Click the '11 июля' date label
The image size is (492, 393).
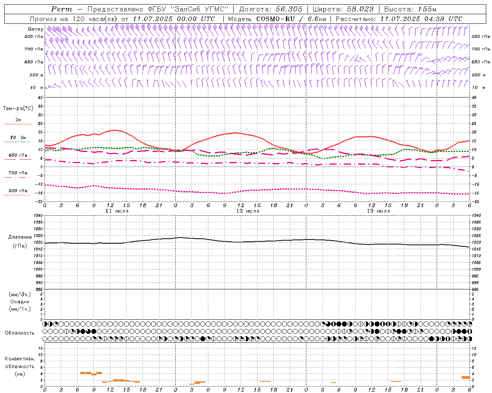tap(117, 211)
